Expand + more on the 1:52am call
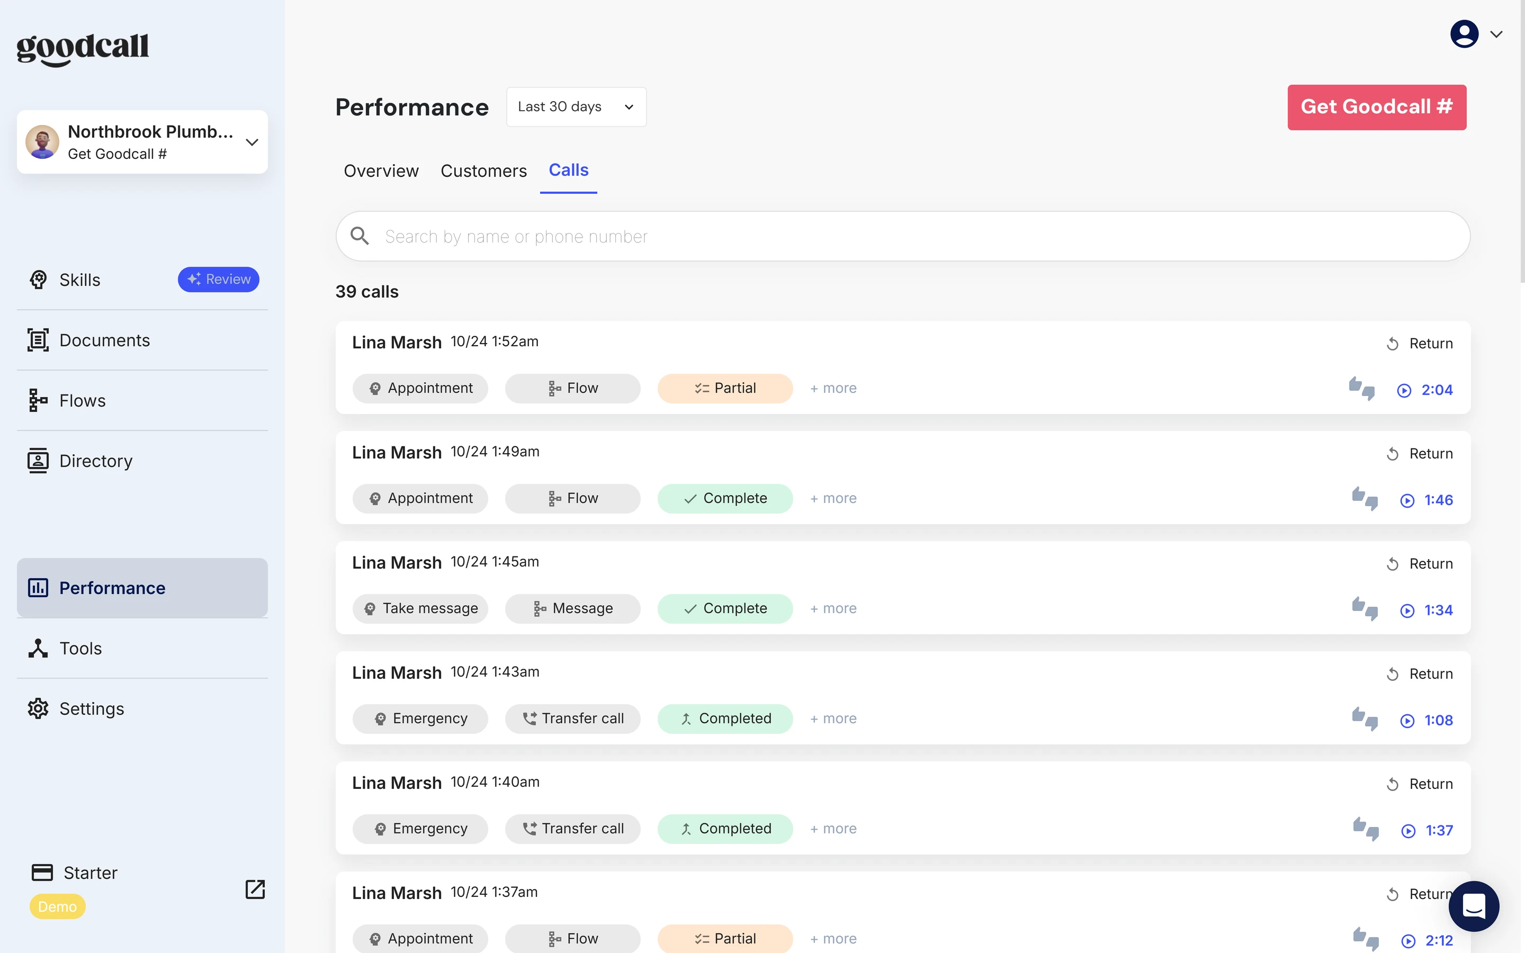This screenshot has width=1525, height=953. pos(833,388)
